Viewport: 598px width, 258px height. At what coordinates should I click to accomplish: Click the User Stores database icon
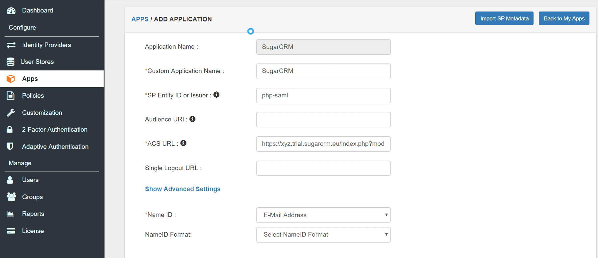click(11, 62)
